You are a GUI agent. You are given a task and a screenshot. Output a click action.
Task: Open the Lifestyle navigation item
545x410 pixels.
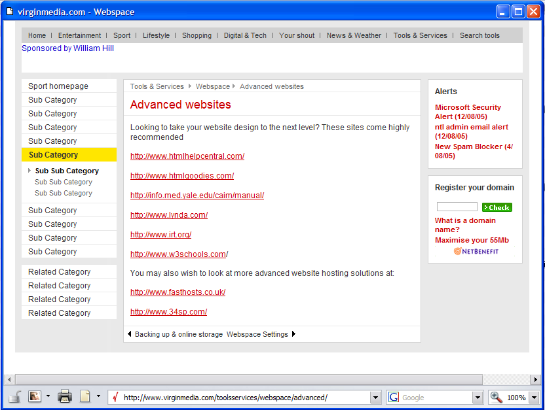[156, 35]
